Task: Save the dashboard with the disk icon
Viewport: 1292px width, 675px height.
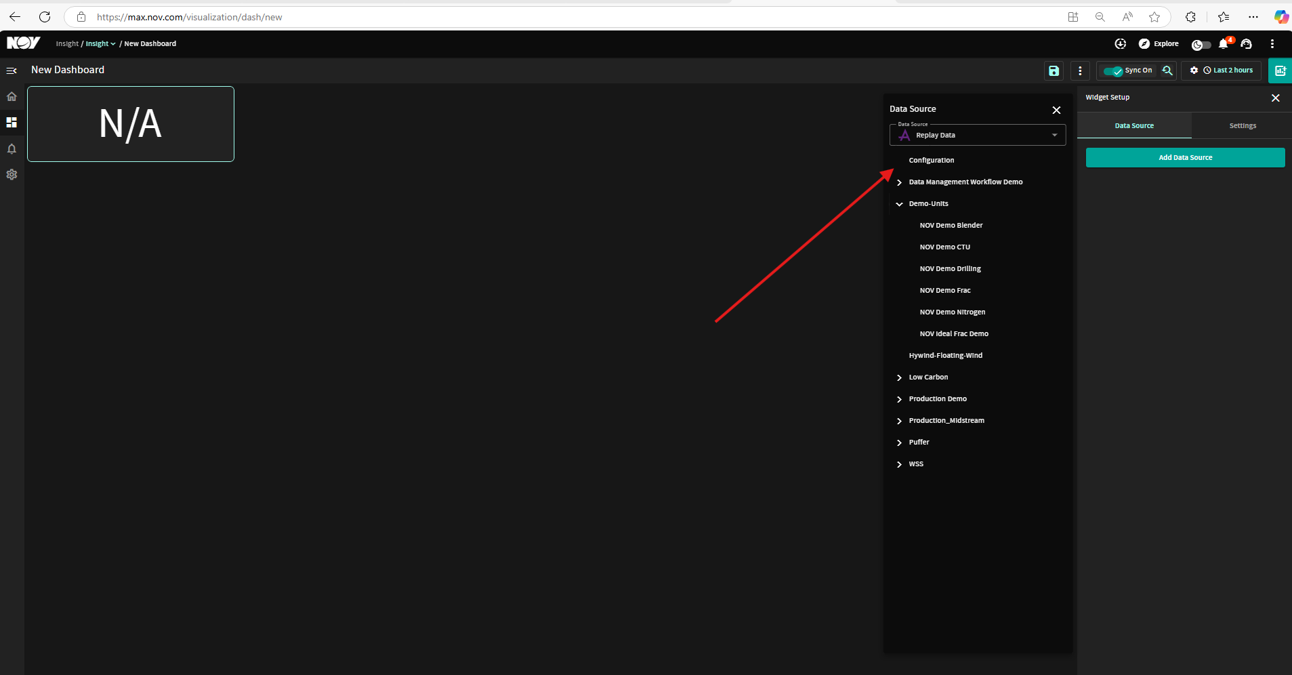Action: 1054,70
